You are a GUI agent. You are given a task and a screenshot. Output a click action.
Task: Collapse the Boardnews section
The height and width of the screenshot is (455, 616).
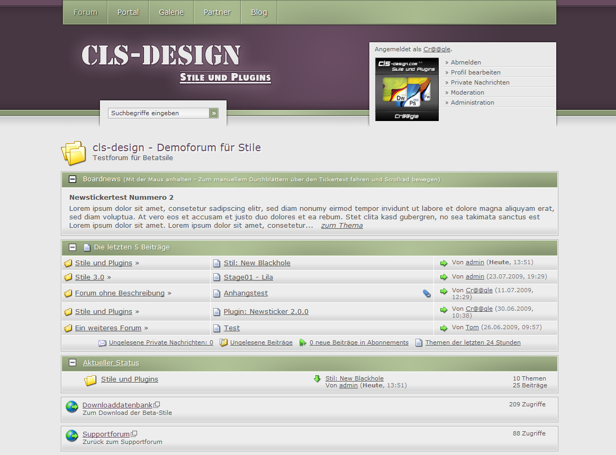pos(73,180)
